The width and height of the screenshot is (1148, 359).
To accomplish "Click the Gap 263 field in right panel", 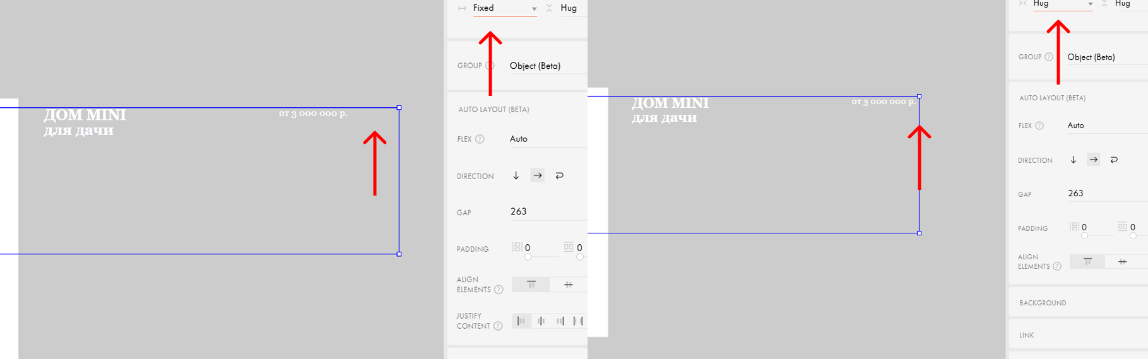I will (x=1107, y=194).
